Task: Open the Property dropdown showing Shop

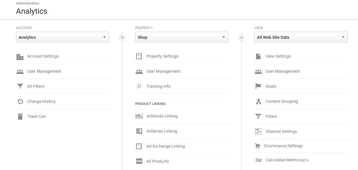Action: pos(182,37)
